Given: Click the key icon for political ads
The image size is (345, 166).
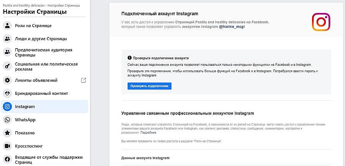Looking at the screenshot, I should point(7,67).
